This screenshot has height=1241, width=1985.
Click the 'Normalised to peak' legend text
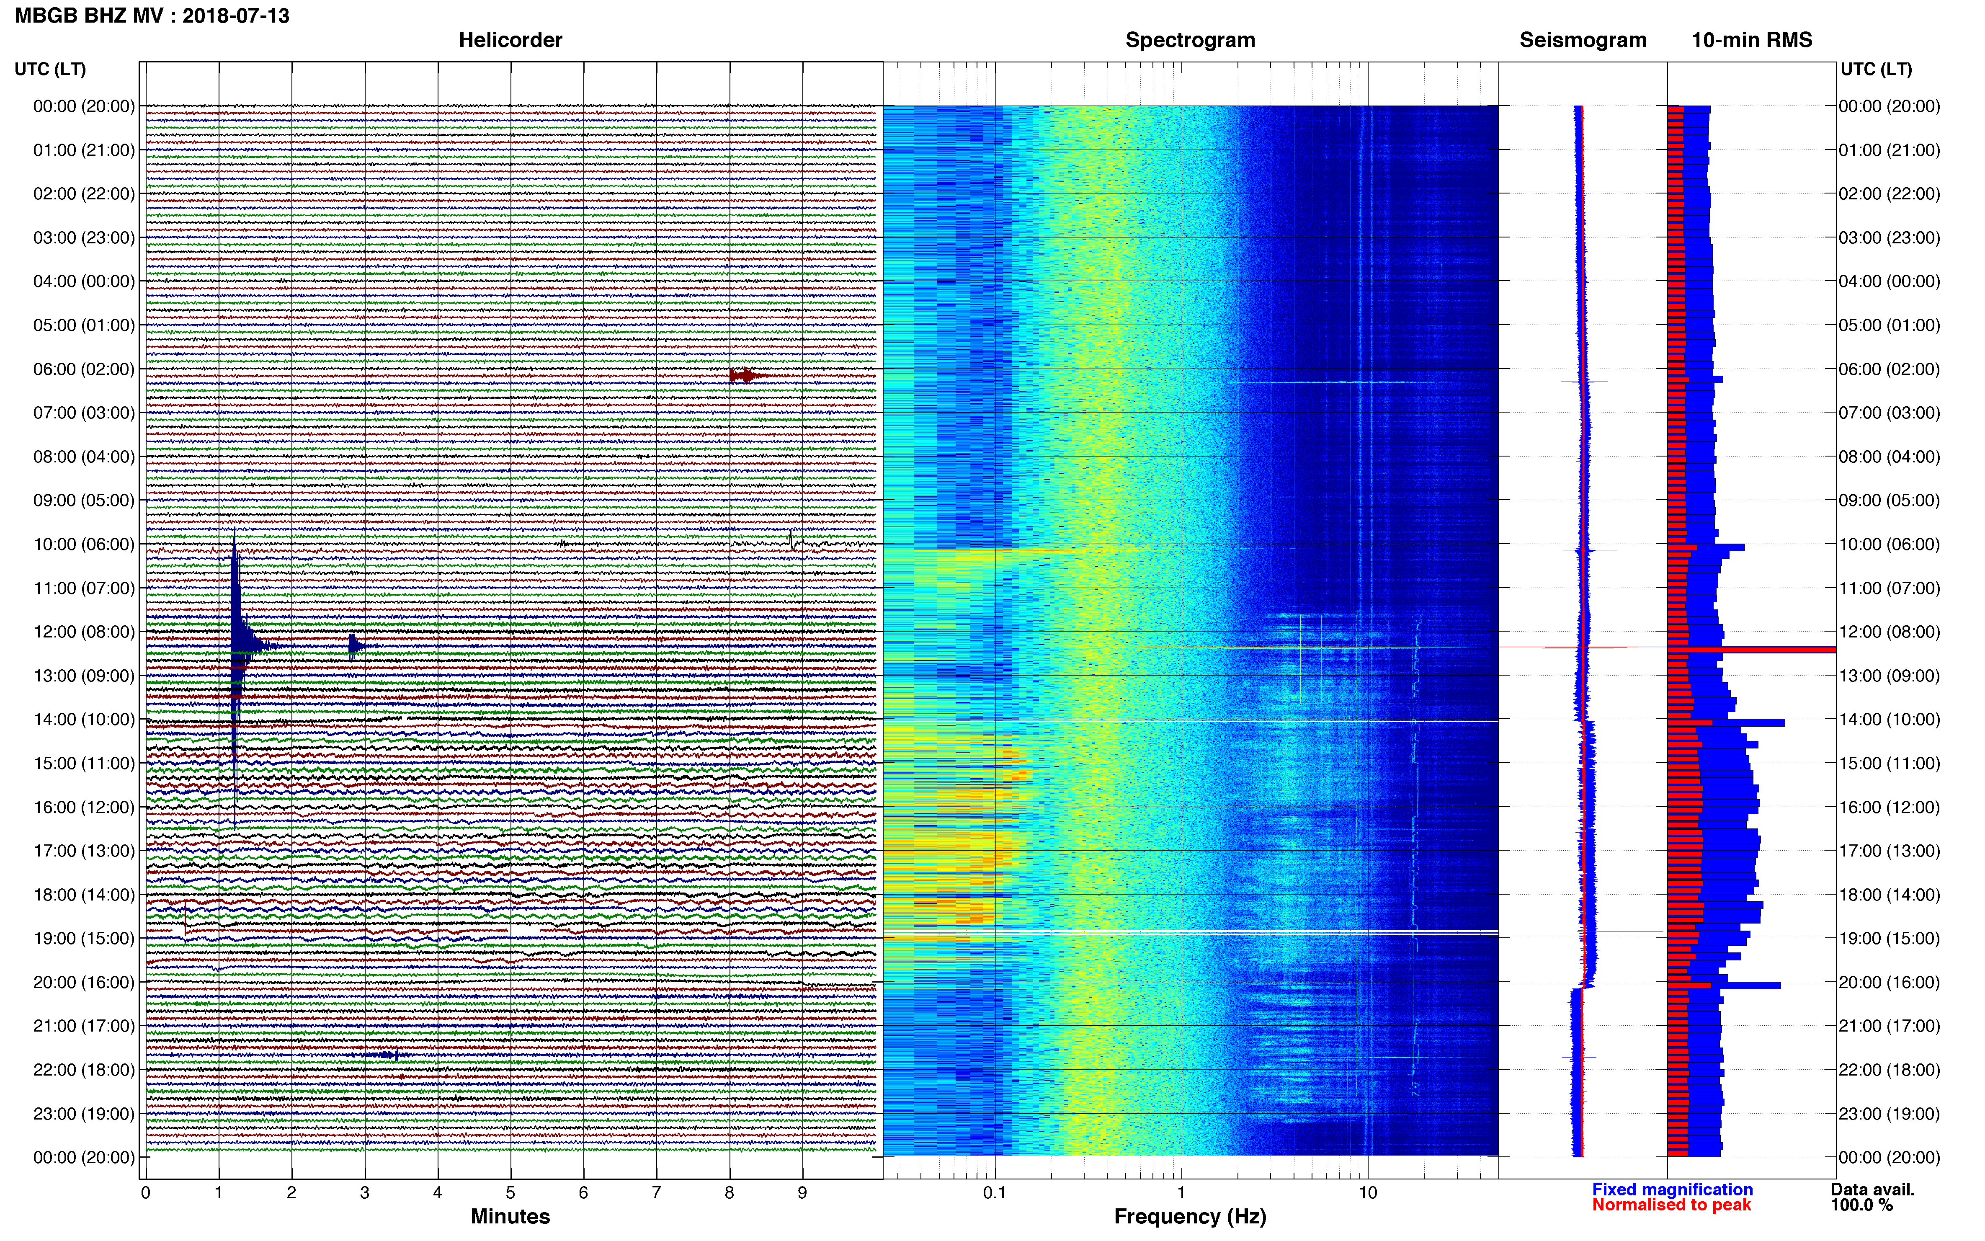coord(1671,1205)
